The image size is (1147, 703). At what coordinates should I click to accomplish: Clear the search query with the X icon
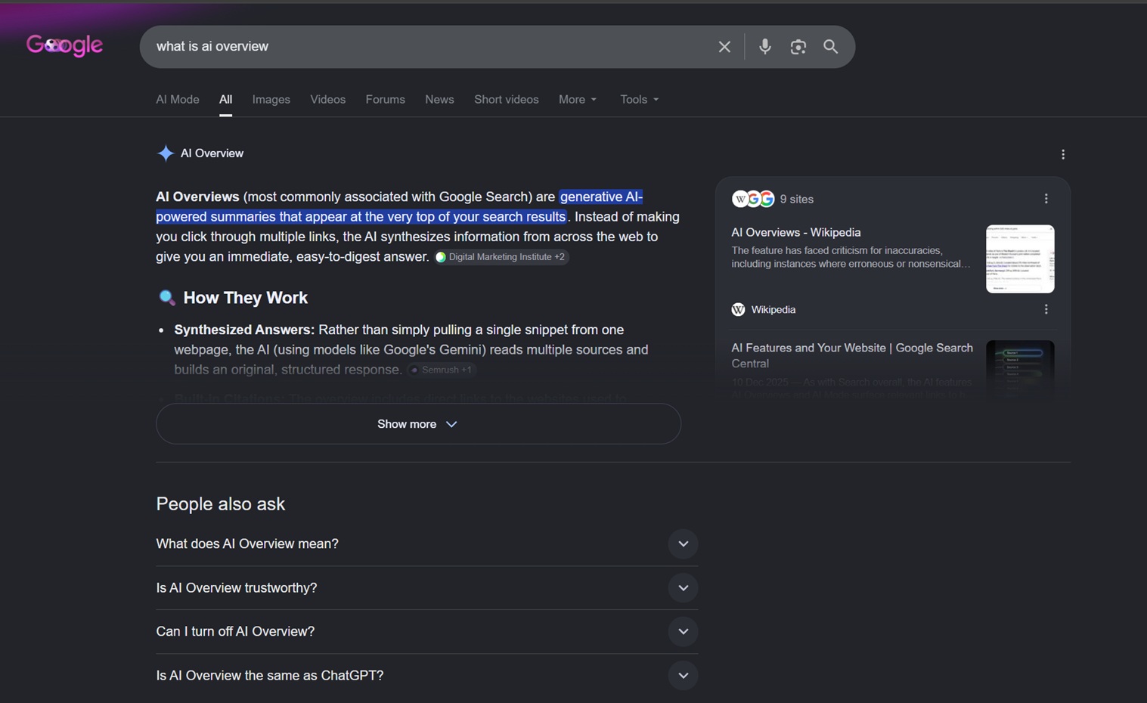pos(724,47)
